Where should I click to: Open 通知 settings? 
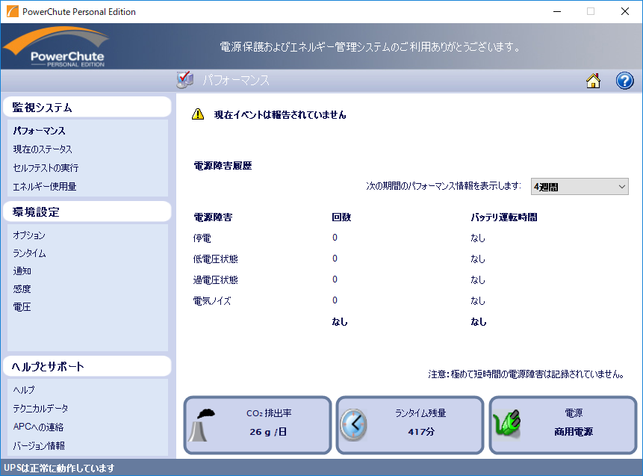point(22,271)
